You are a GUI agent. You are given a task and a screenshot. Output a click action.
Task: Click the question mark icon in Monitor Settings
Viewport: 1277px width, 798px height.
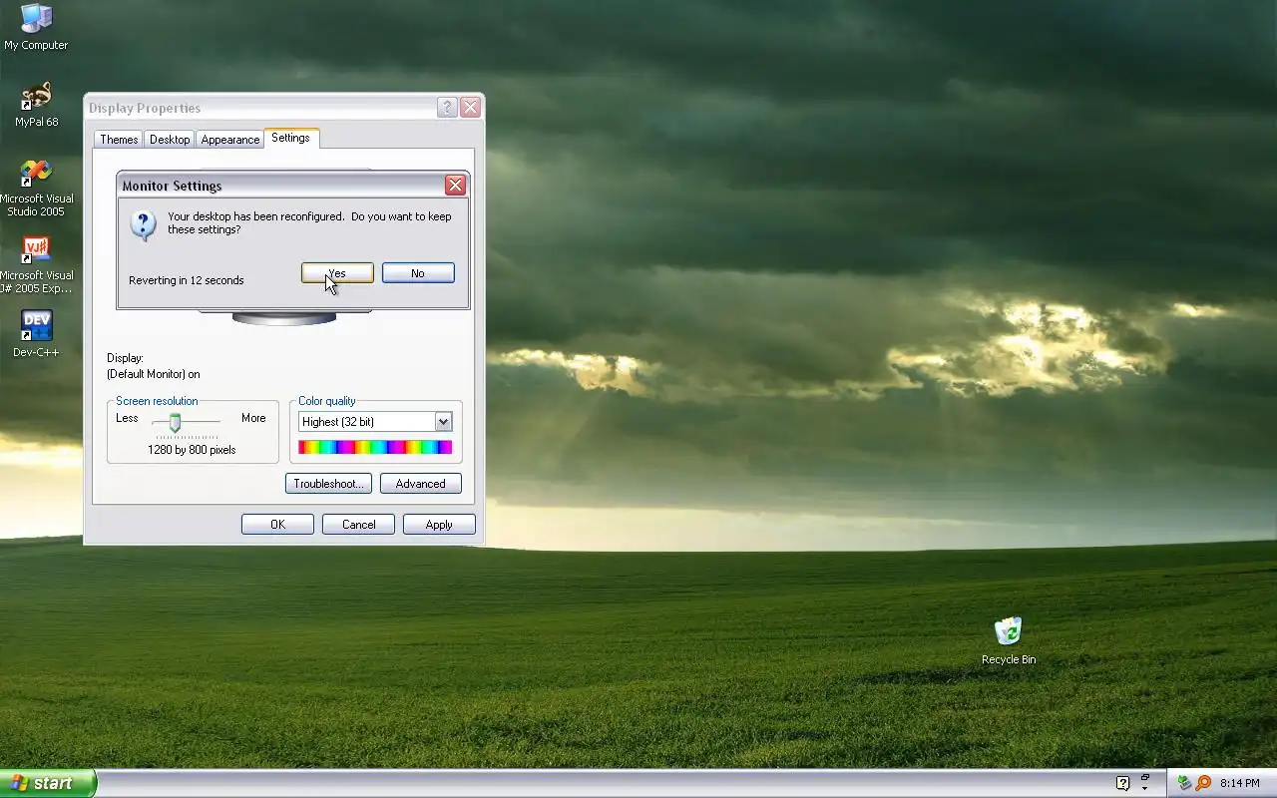(x=143, y=225)
